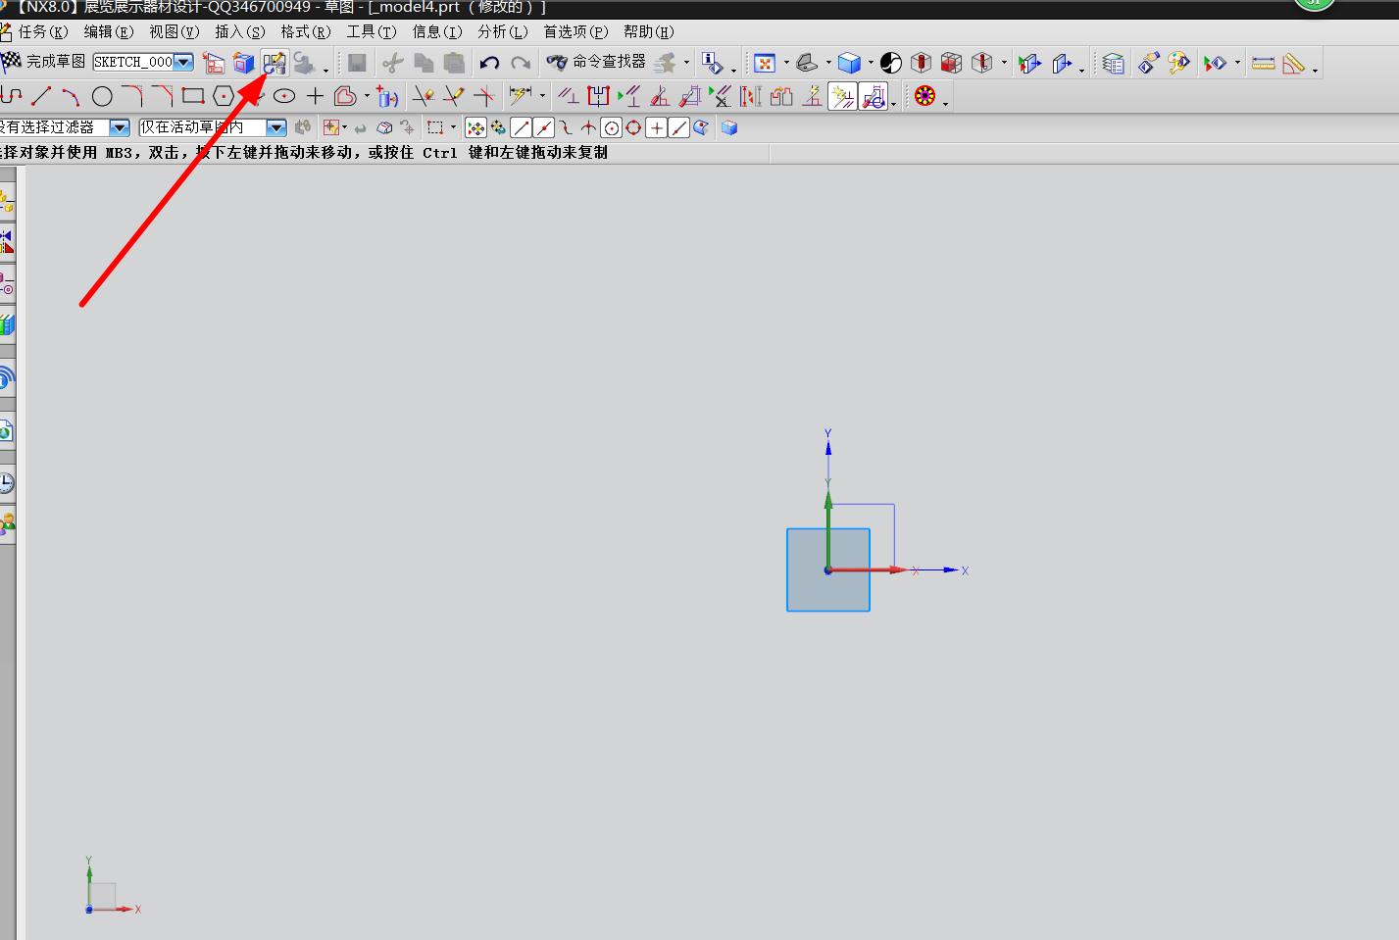This screenshot has height=940, width=1399.
Task: Open the History clock tab in sidebar
Action: pyautogui.click(x=7, y=482)
